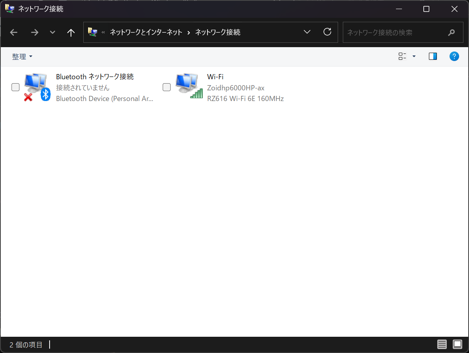This screenshot has width=469, height=353.
Task: Open the view options dropdown arrow
Action: coord(414,56)
